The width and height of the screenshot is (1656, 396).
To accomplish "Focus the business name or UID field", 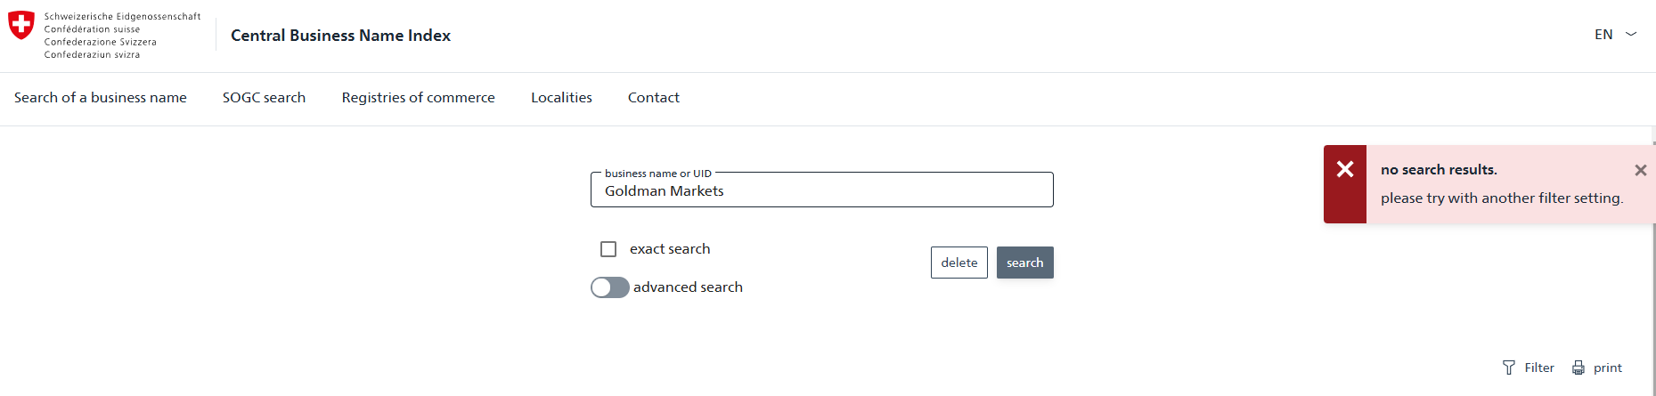I will [x=821, y=190].
